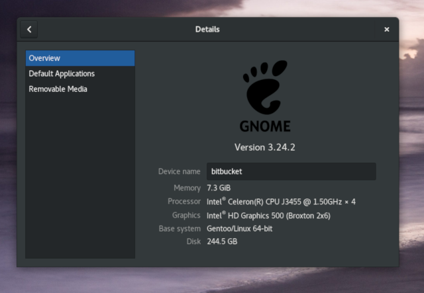
Task: Click the Graphics label
Action: [186, 215]
